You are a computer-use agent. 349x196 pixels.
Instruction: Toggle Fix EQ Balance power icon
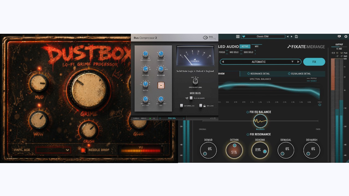[248, 112]
